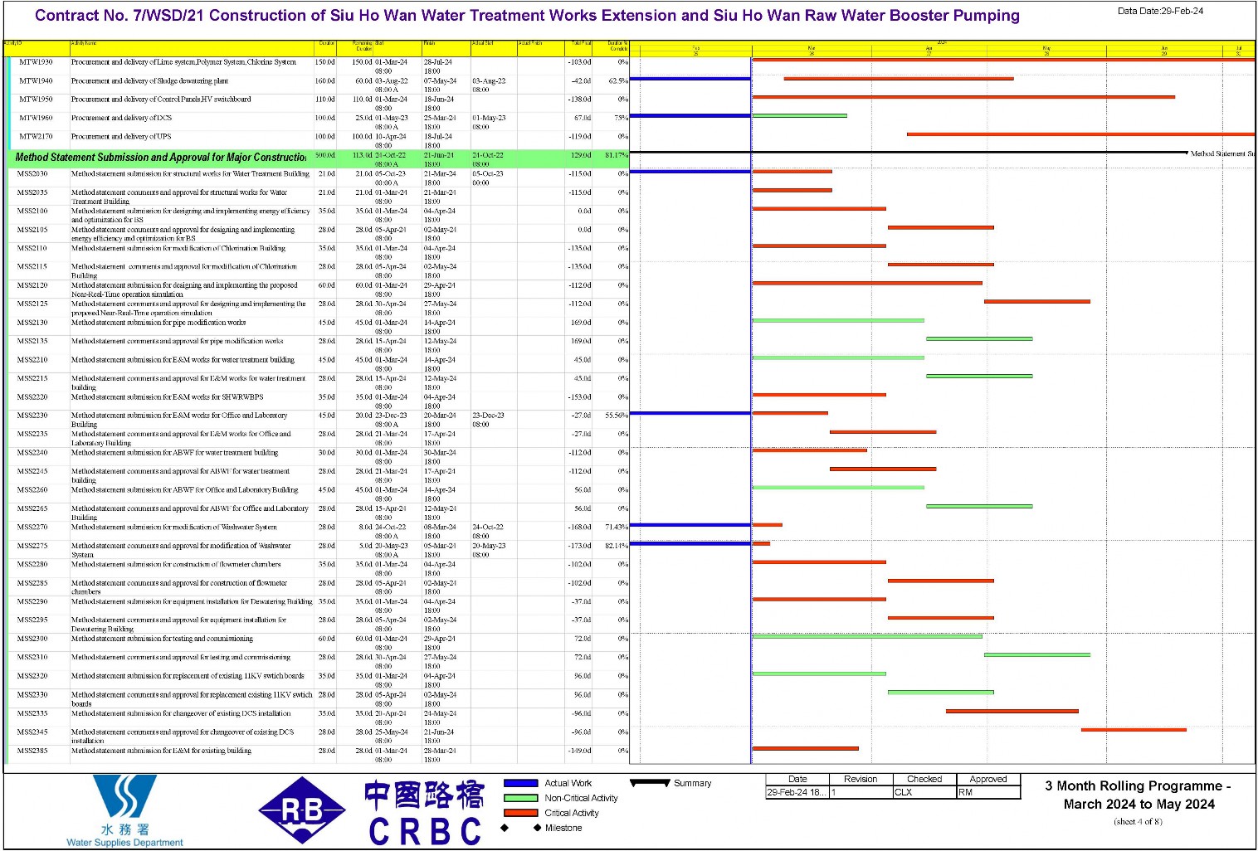Screen dimensions: 1258x851
Task: Click the Mar month label in timeline
Action: 812,49
